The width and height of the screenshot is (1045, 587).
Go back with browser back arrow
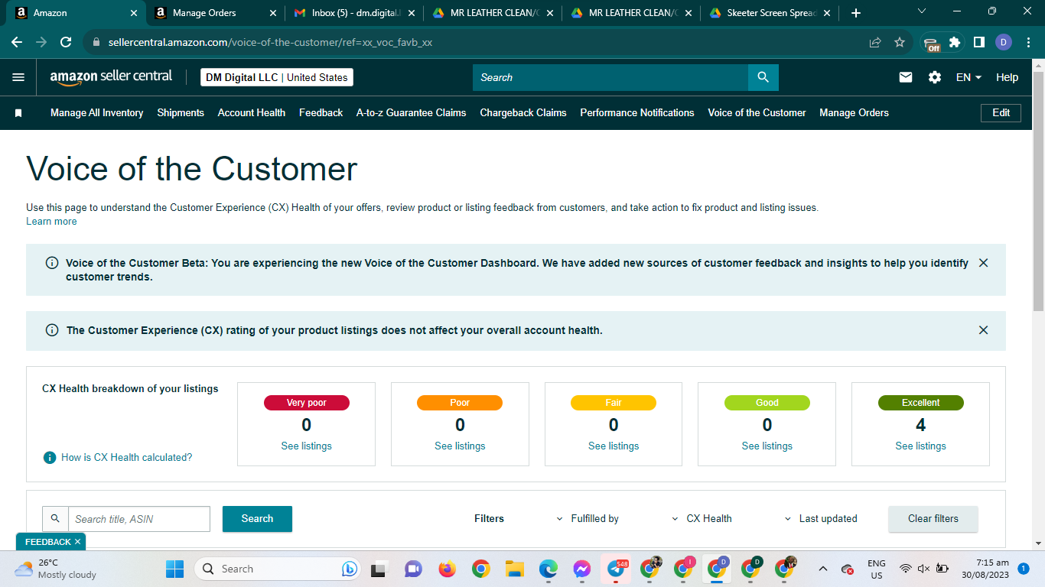click(x=18, y=43)
